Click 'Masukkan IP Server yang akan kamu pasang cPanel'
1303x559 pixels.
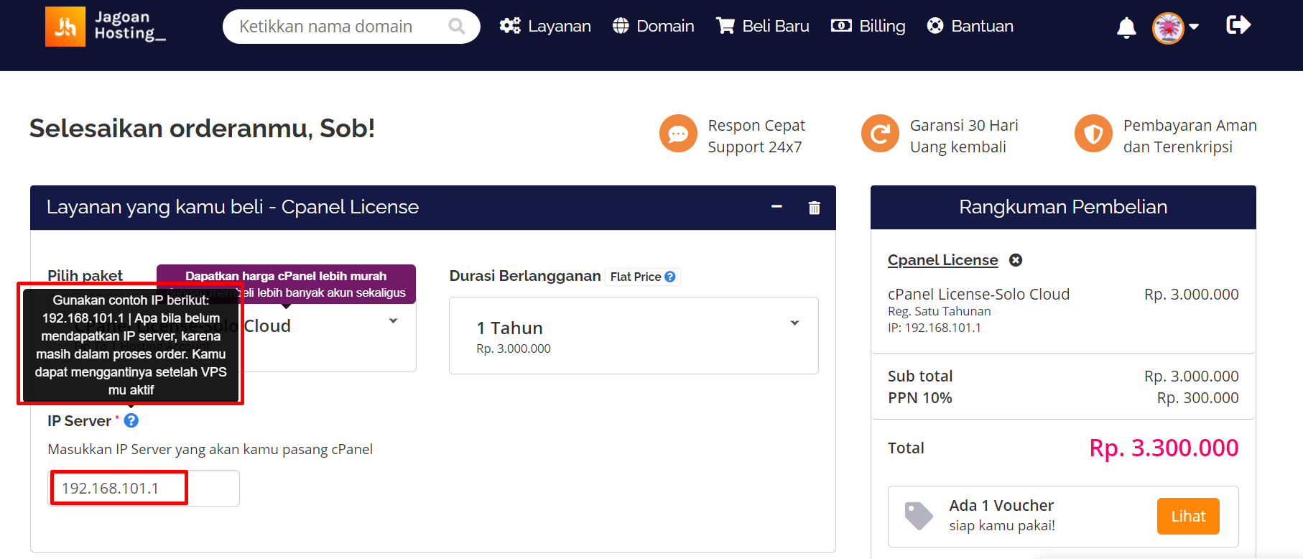pos(210,450)
